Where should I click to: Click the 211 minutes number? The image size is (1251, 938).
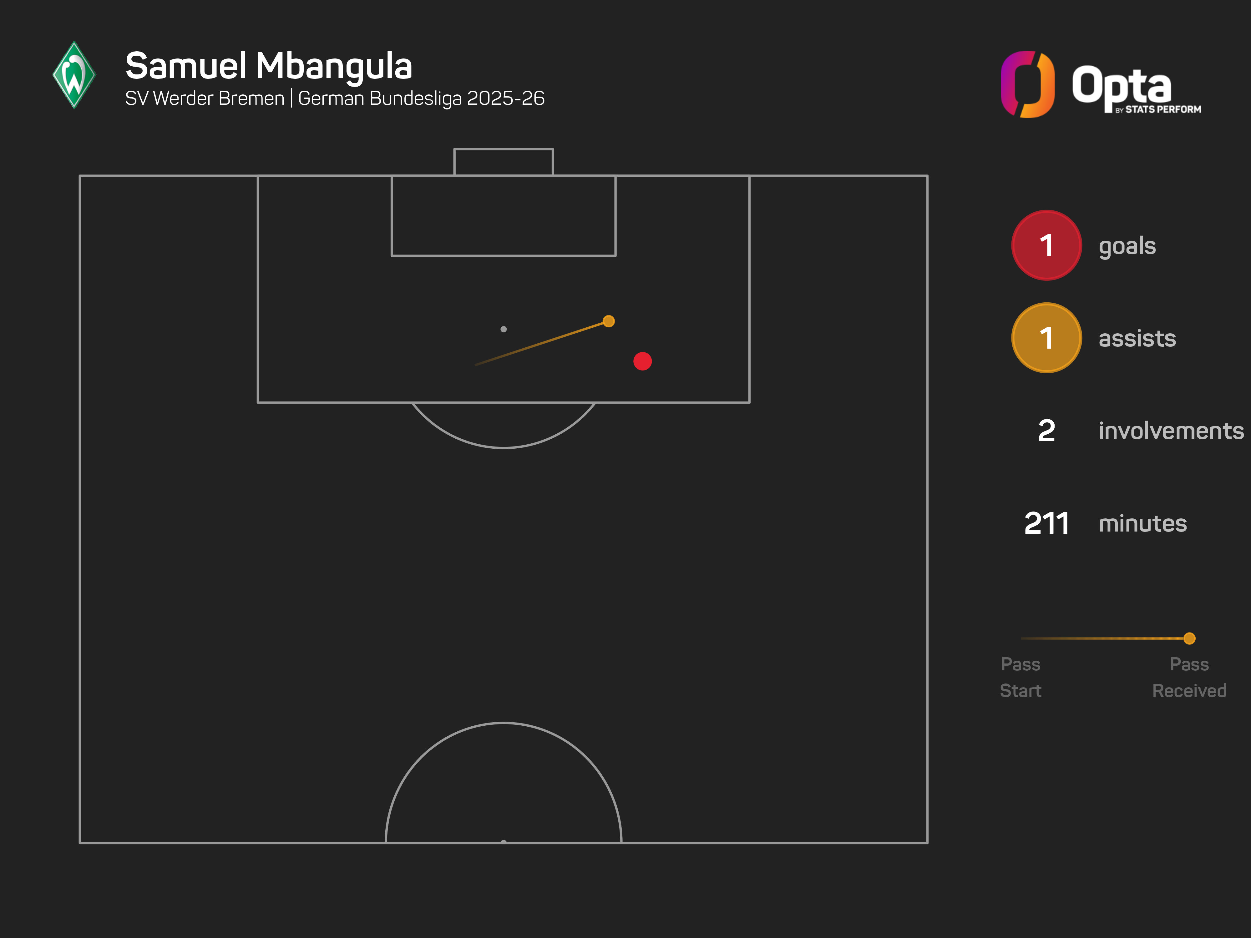point(1046,524)
